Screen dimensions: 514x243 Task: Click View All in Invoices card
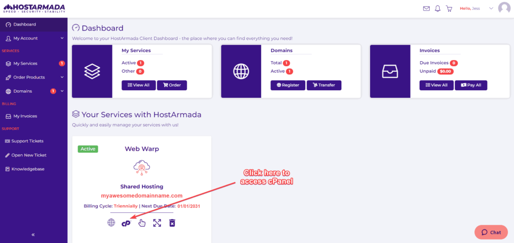437,85
